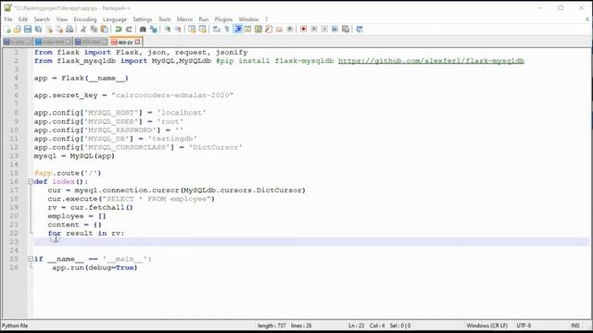The image size is (593, 333).
Task: Switch to the app.py tab
Action: pyautogui.click(x=126, y=42)
